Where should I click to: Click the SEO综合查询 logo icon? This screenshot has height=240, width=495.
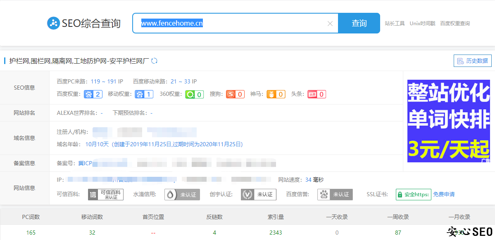pyautogui.click(x=54, y=23)
